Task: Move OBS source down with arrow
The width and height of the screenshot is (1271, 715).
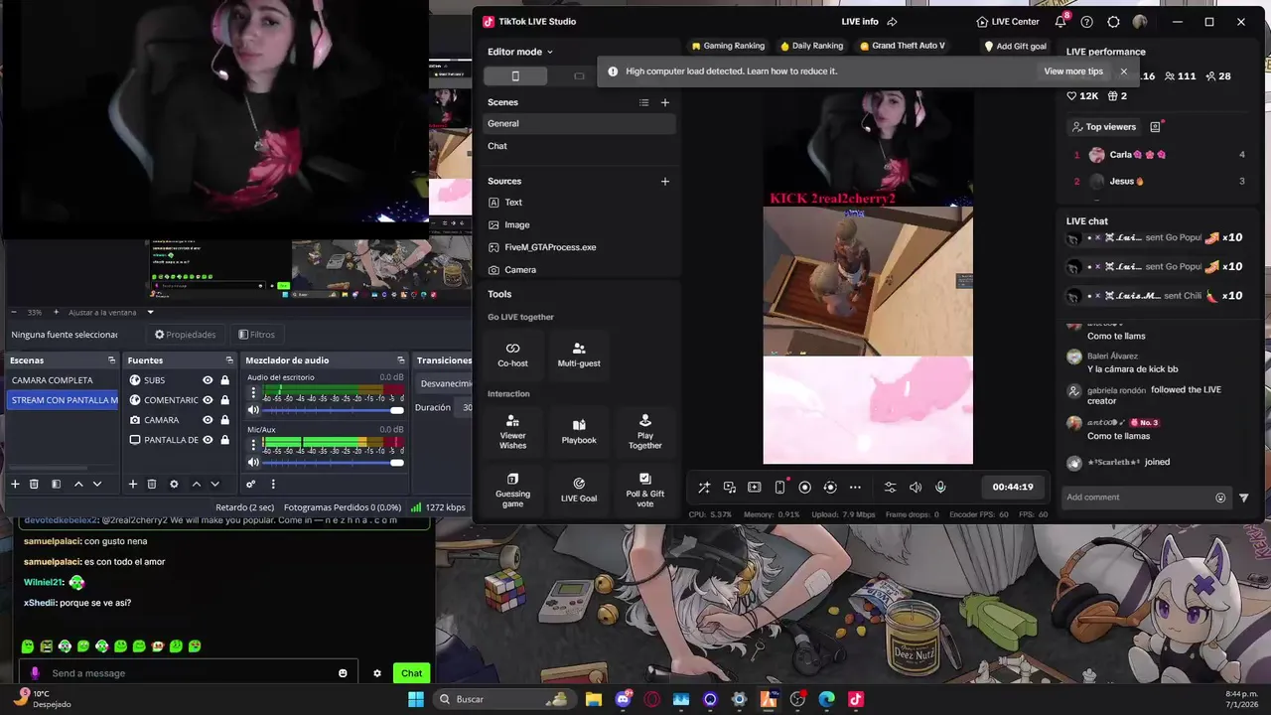Action: [214, 484]
